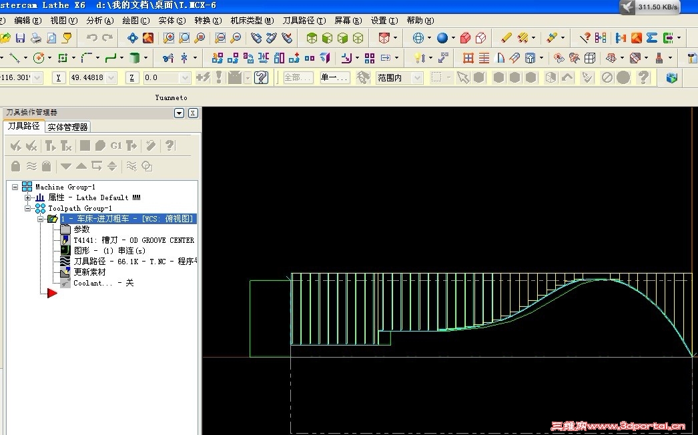Click the blue Sigma statistics icon
This screenshot has width=698, height=435.
[652, 38]
